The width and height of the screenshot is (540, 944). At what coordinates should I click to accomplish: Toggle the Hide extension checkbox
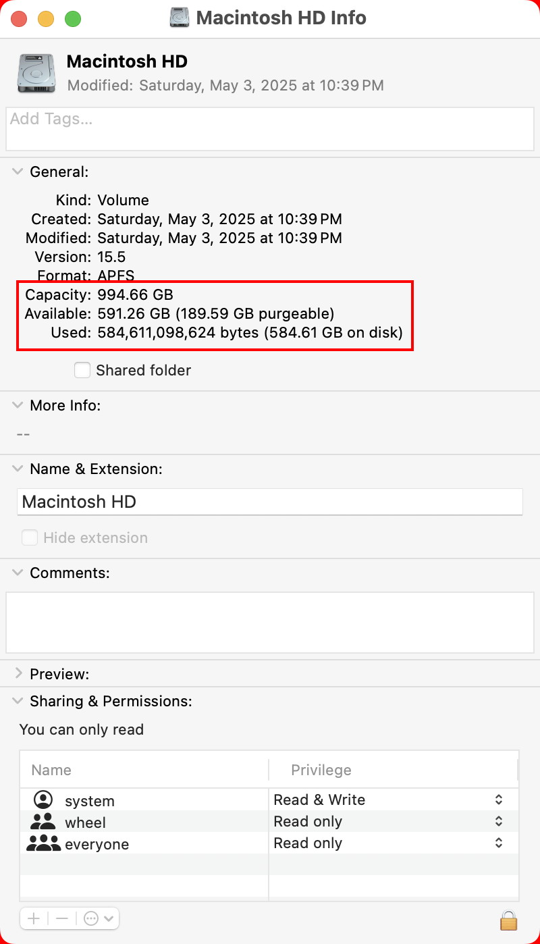coord(29,537)
